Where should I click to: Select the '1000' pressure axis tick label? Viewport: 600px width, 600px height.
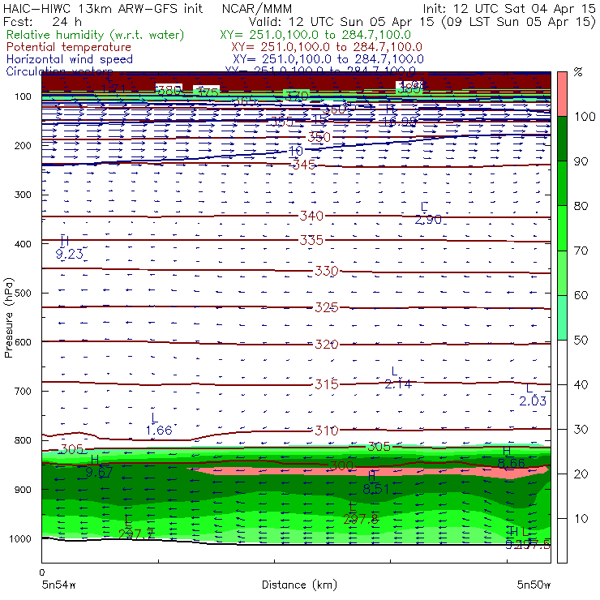(20, 538)
